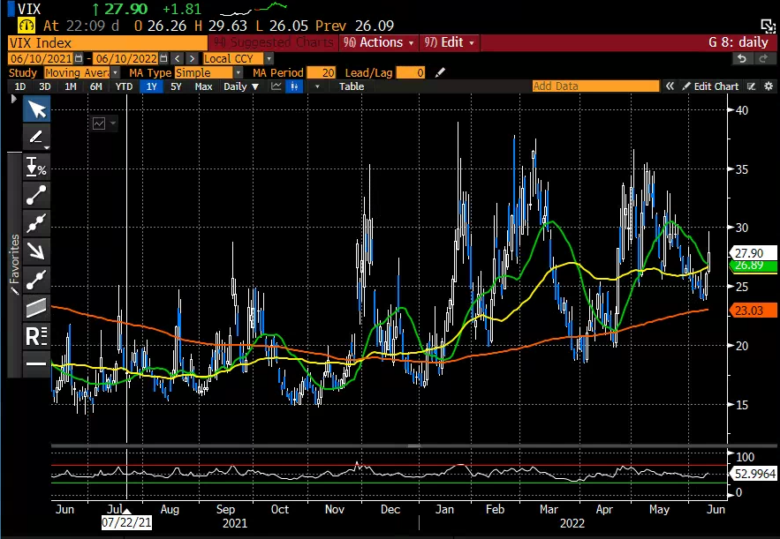Image resolution: width=780 pixels, height=539 pixels.
Task: Select the 1Y range tab
Action: point(151,86)
